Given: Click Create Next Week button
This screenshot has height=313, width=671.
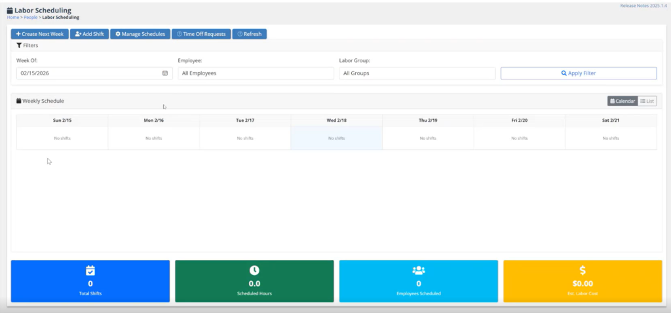Looking at the screenshot, I should click(39, 33).
